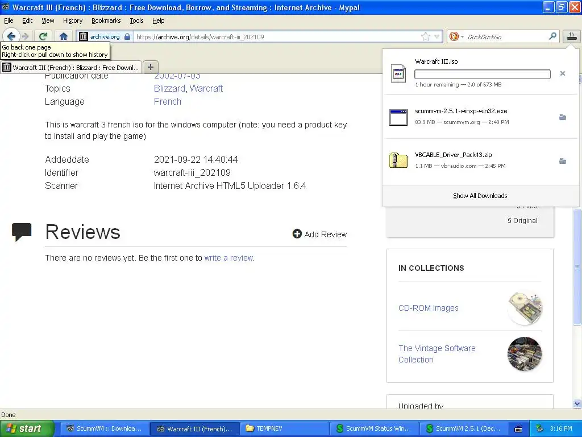582x437 pixels.
Task: Switch to Warcraft III (French) taskbar button
Action: pos(195,428)
